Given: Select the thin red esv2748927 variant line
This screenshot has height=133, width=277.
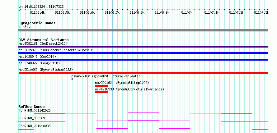Looking at the screenshot, I should pyautogui.click(x=143, y=66).
